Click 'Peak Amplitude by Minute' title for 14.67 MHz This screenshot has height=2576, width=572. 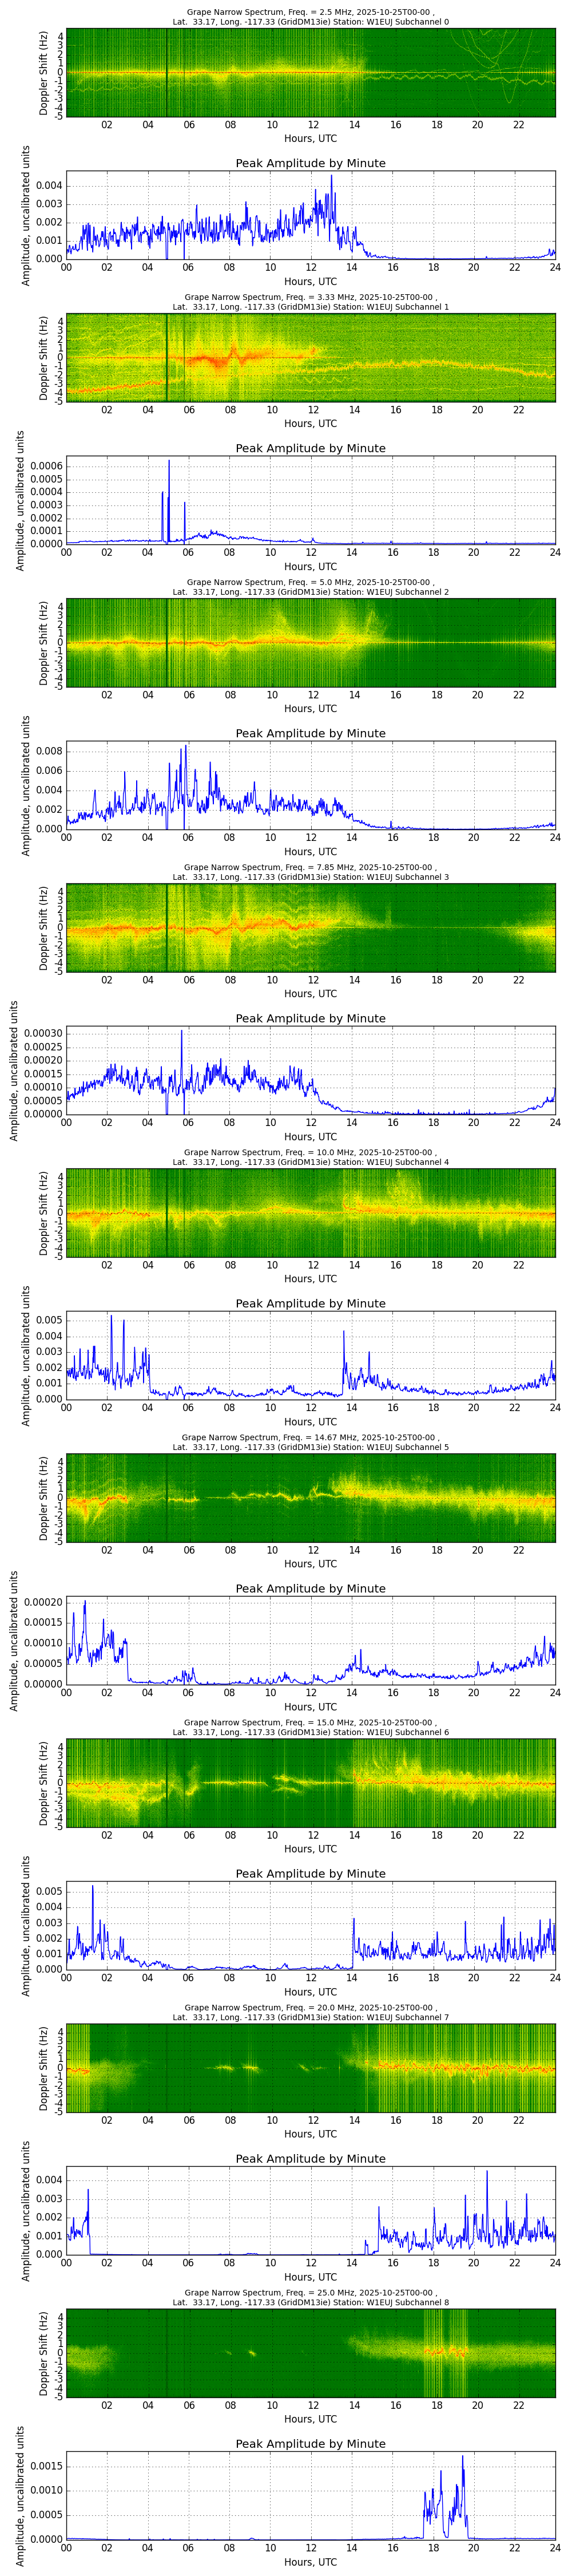pos(310,1588)
